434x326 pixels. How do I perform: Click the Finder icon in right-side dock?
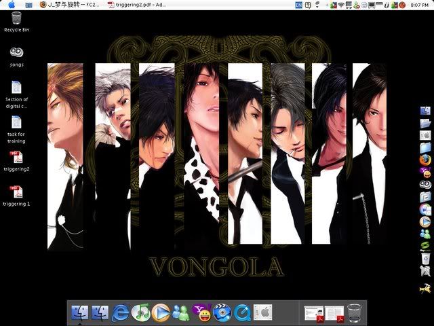[x=425, y=111]
